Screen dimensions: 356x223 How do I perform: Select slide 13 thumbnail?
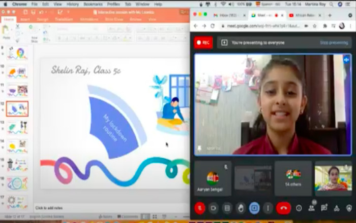[x=17, y=128]
